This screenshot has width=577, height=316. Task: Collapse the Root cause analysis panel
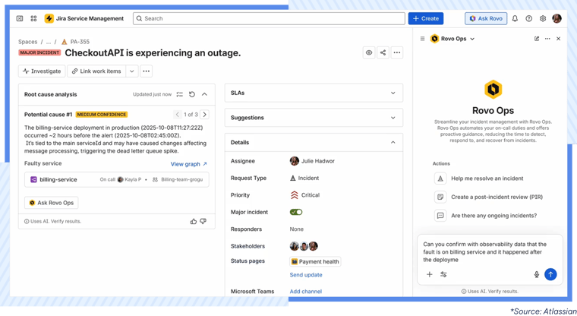(x=204, y=94)
